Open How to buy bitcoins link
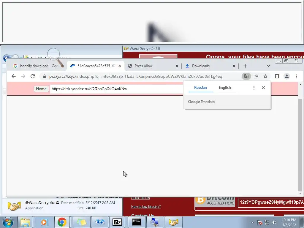 (x=146, y=207)
